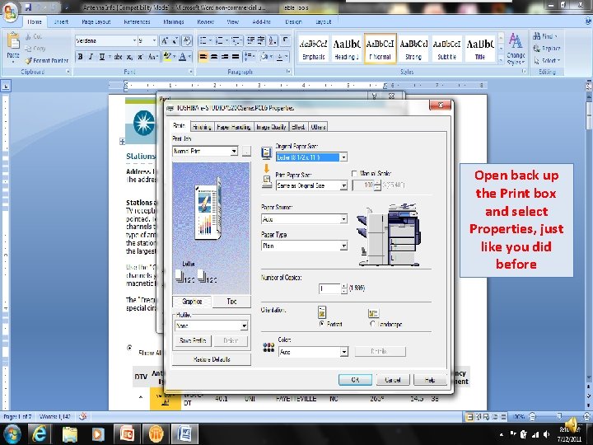Image resolution: width=593 pixels, height=445 pixels.
Task: Open the Paper Source dropdown
Action: [343, 219]
